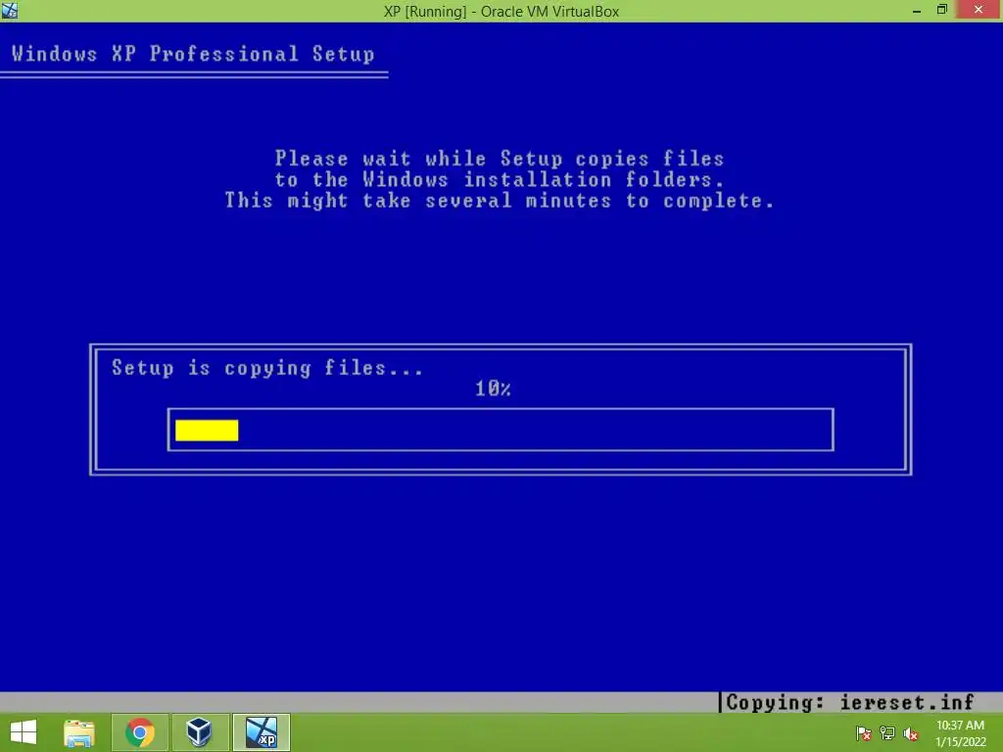Click the 'Copying: iereset.inf' status text

(850, 702)
